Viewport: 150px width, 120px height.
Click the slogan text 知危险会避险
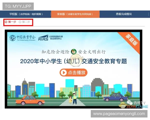55,52
